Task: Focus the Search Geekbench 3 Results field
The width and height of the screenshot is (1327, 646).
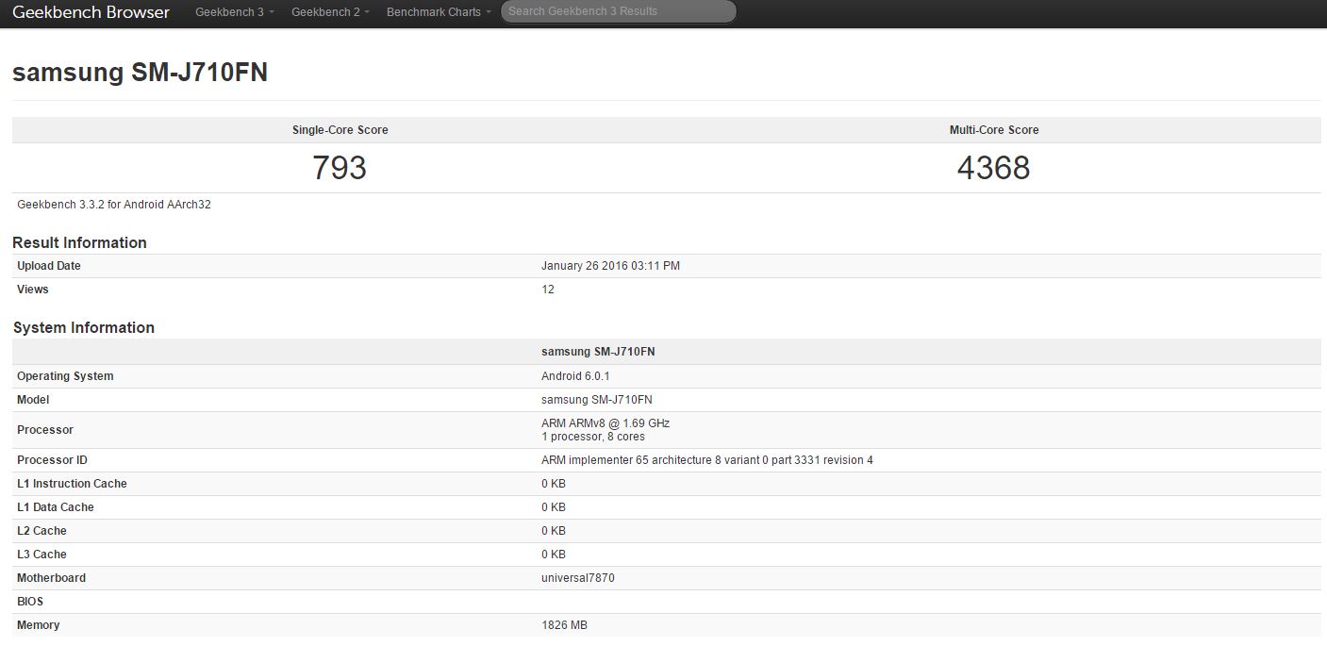Action: click(x=618, y=12)
